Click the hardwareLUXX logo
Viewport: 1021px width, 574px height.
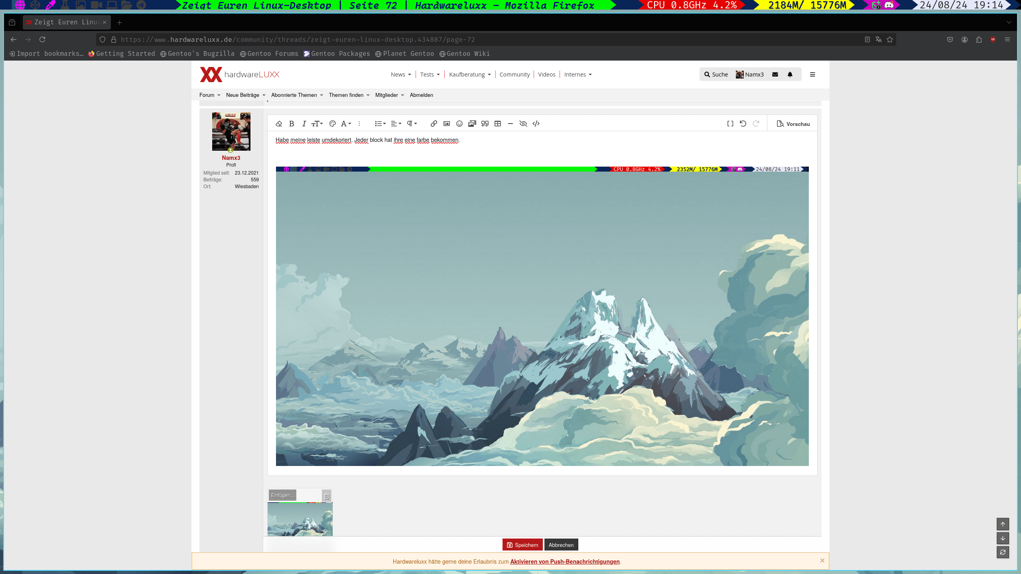pos(240,75)
